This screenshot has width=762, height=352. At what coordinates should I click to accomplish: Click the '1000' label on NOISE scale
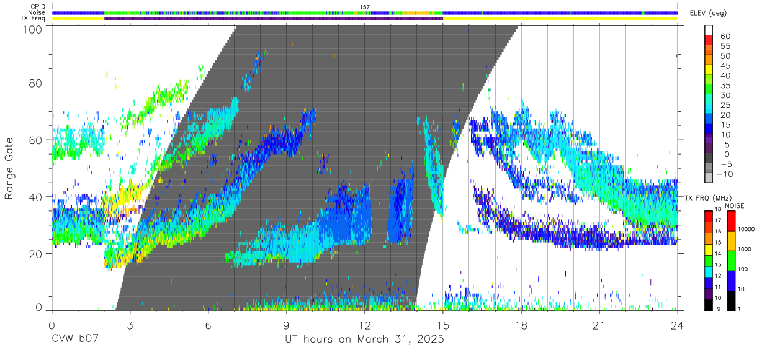(743, 250)
